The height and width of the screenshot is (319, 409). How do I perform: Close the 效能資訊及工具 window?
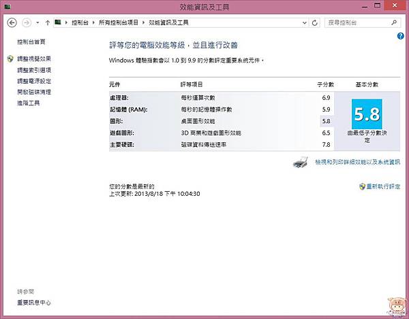click(395, 5)
